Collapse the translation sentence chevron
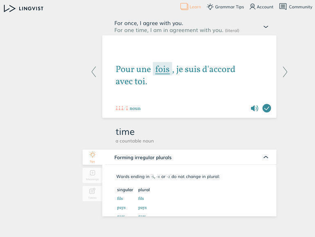Screen dimensions: 315x237 pyautogui.click(x=266, y=27)
